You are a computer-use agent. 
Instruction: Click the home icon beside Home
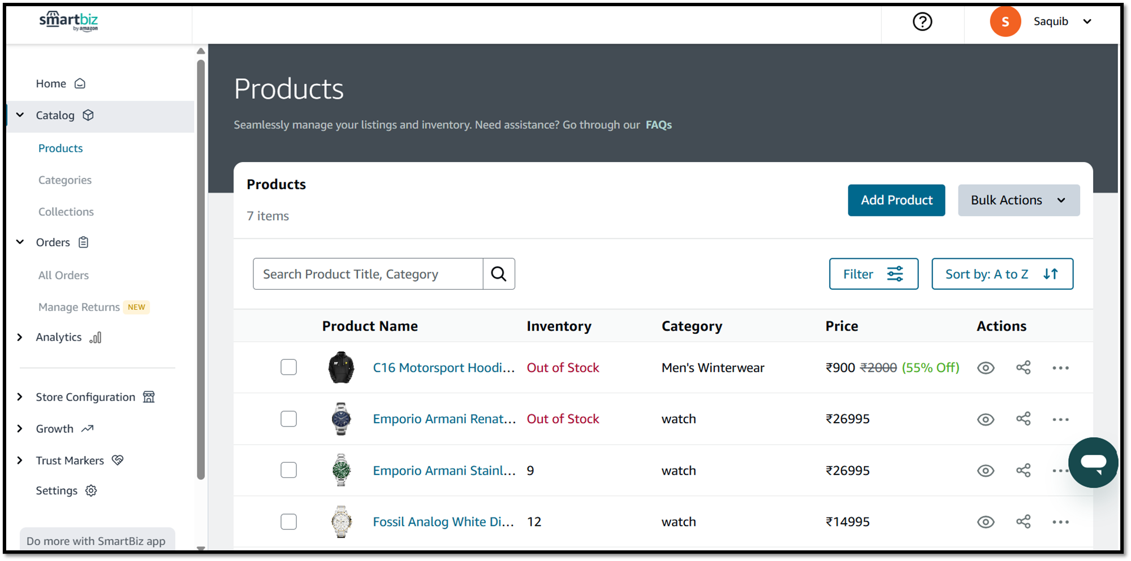click(x=80, y=84)
